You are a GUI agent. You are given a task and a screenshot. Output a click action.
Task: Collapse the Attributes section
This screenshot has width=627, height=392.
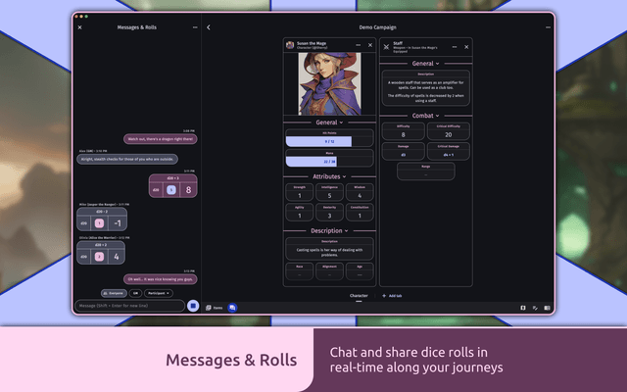coord(329,176)
